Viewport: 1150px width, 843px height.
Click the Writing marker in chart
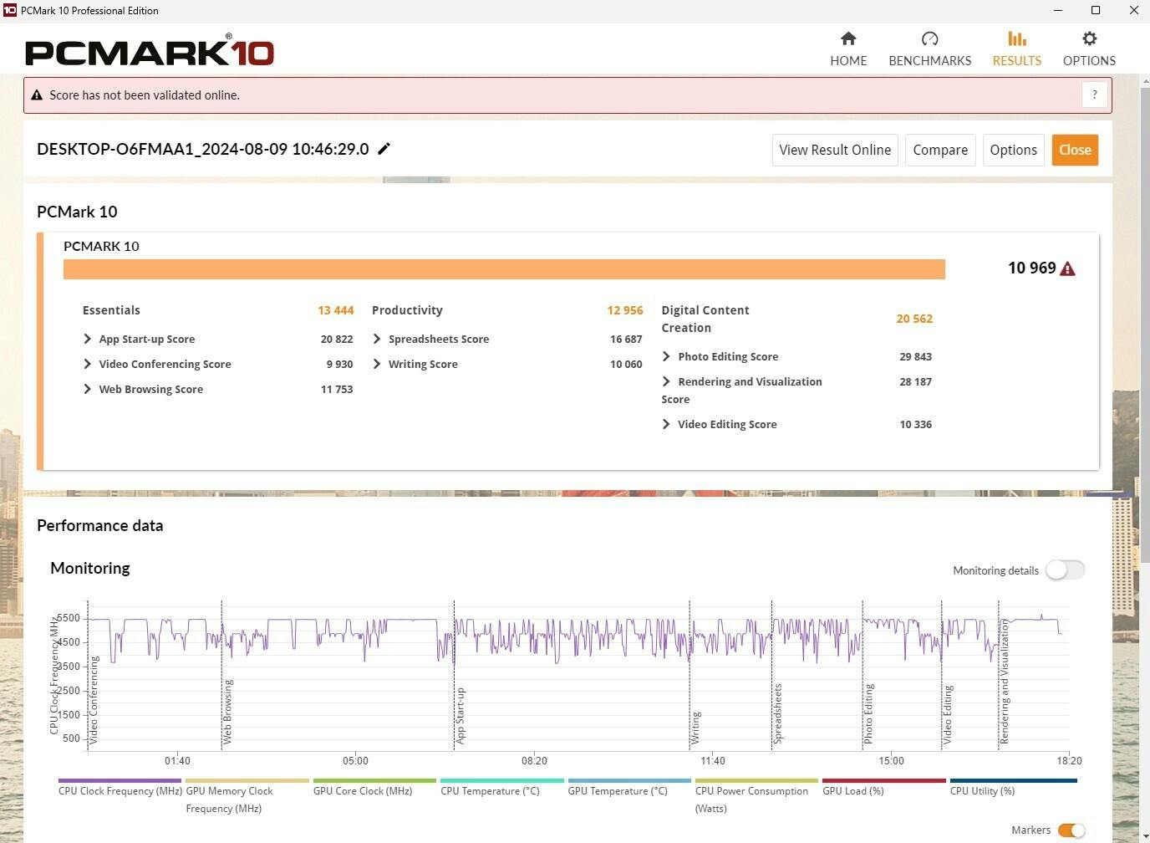(695, 728)
